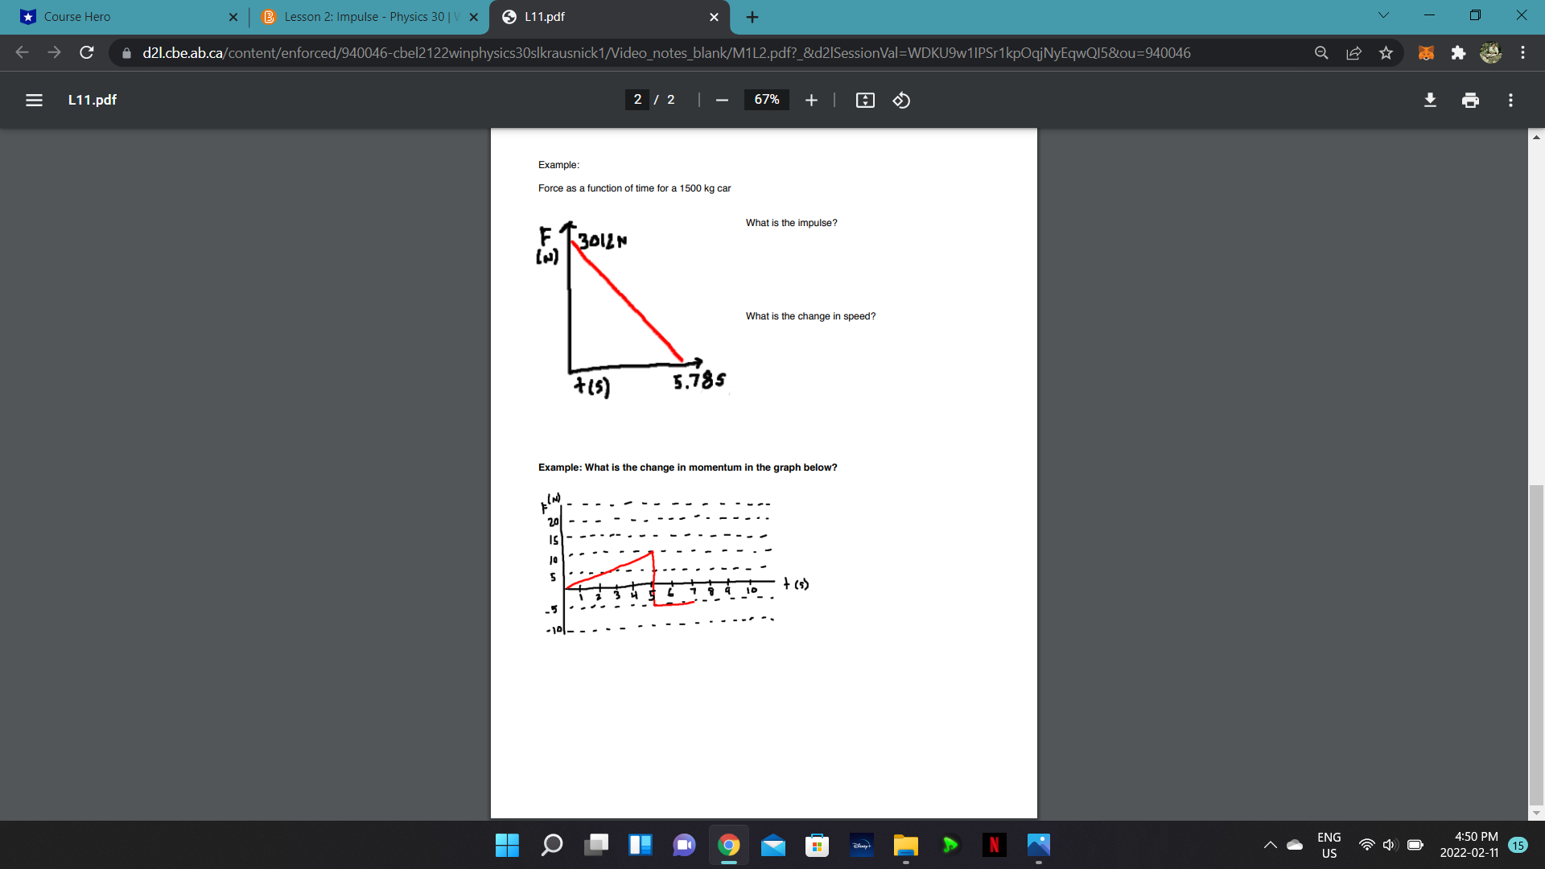Open Windows Search from the taskbar
Image resolution: width=1545 pixels, height=869 pixels.
552,846
